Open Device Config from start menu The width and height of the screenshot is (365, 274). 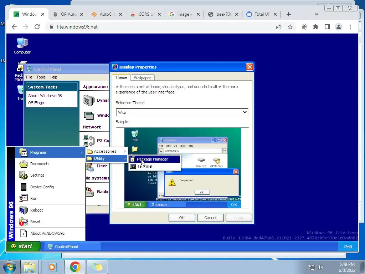tap(50, 187)
